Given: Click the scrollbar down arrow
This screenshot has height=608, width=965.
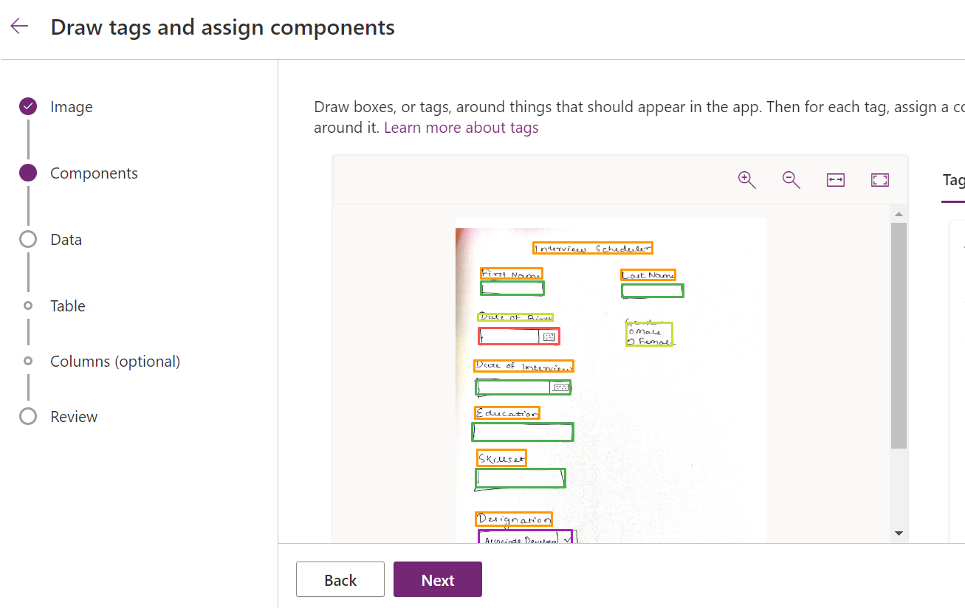Looking at the screenshot, I should (899, 533).
